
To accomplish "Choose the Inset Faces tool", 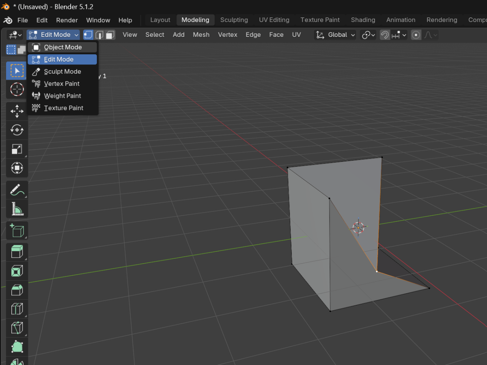I will (x=17, y=271).
